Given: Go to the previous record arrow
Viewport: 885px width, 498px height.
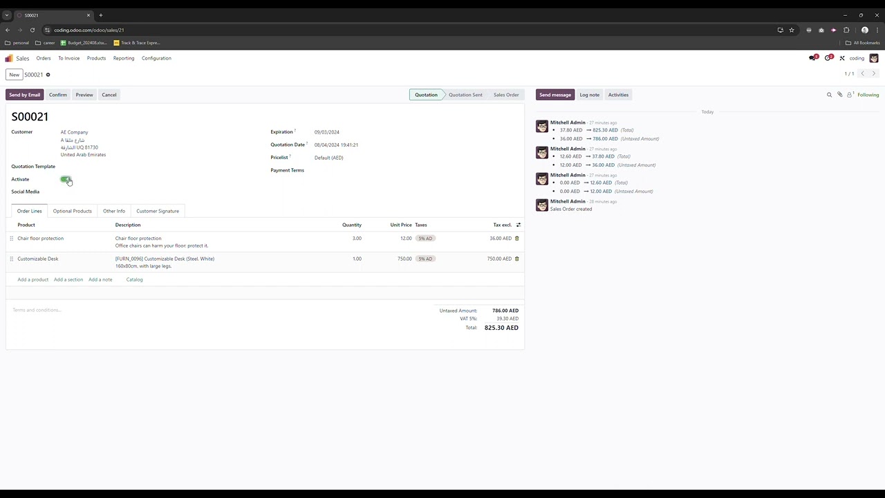Looking at the screenshot, I should click(x=862, y=73).
